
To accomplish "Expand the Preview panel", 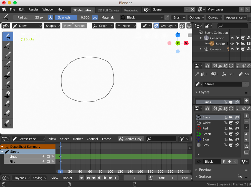I will 196,170.
